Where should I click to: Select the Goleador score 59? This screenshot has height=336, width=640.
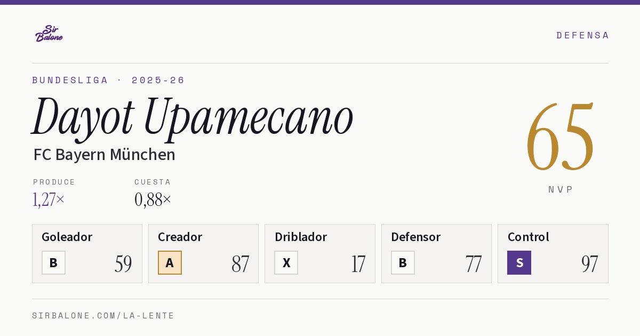123,263
